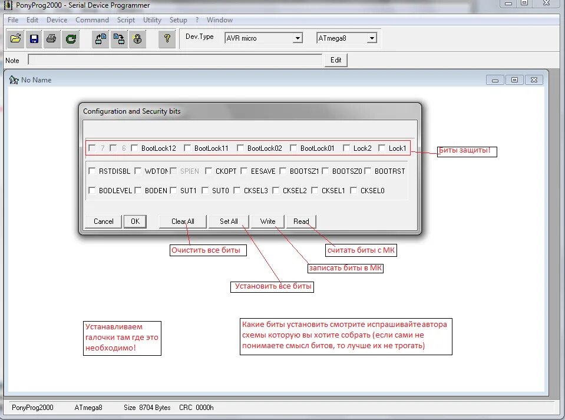This screenshot has width=565, height=420.
Task: Click ATmega8 in the status bar
Action: pyautogui.click(x=88, y=408)
